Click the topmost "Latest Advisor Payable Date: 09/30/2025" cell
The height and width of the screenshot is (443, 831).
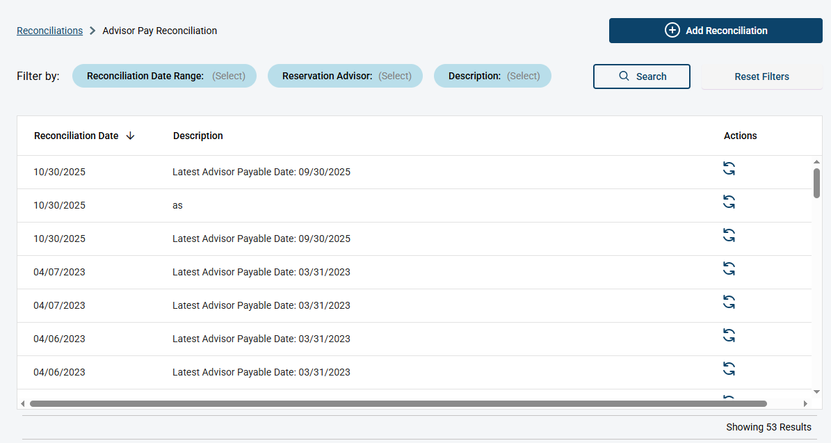[261, 172]
